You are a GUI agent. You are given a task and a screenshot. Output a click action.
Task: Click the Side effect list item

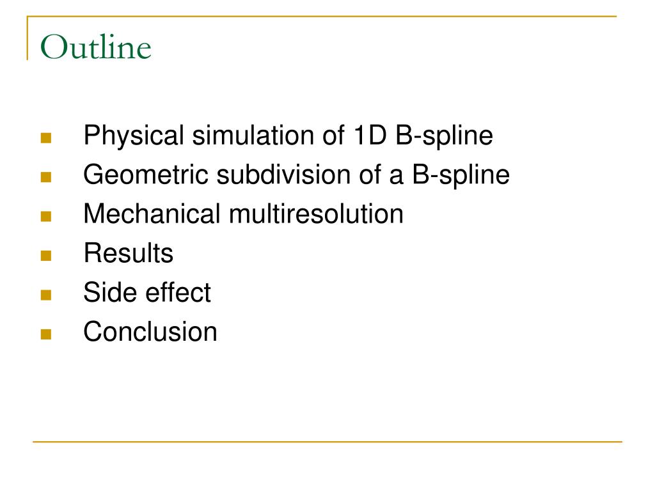147,292
